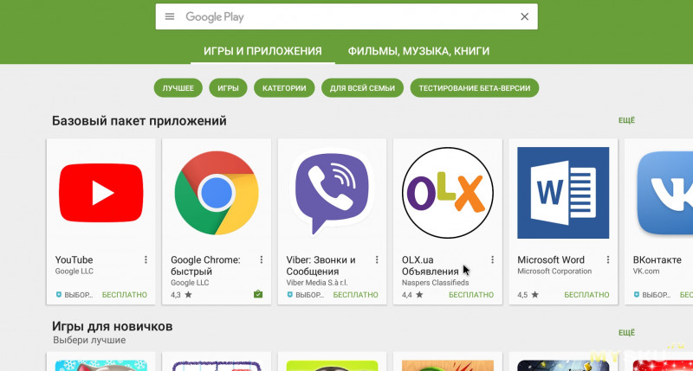Open the YouTube app icon
Viewport: 693px width, 371px height.
click(x=100, y=192)
